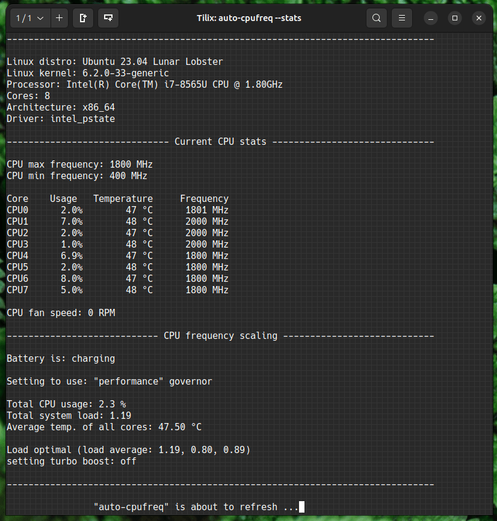Click on the Processor info line
This screenshot has height=521, width=497.
pyautogui.click(x=145, y=84)
